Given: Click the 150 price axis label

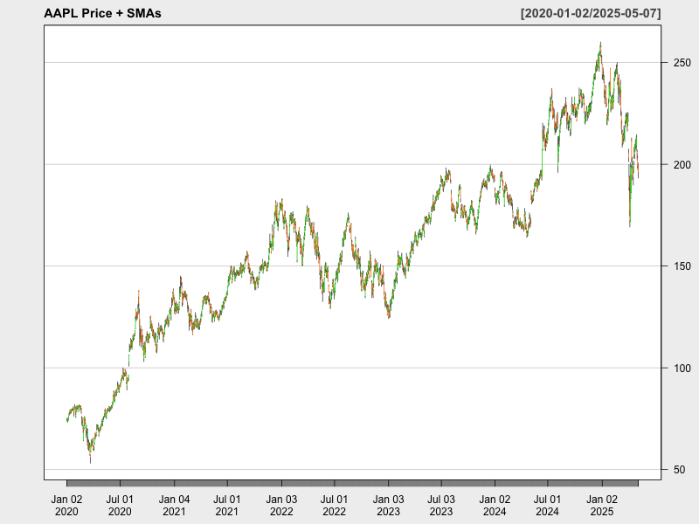Looking at the screenshot, I should tap(682, 266).
